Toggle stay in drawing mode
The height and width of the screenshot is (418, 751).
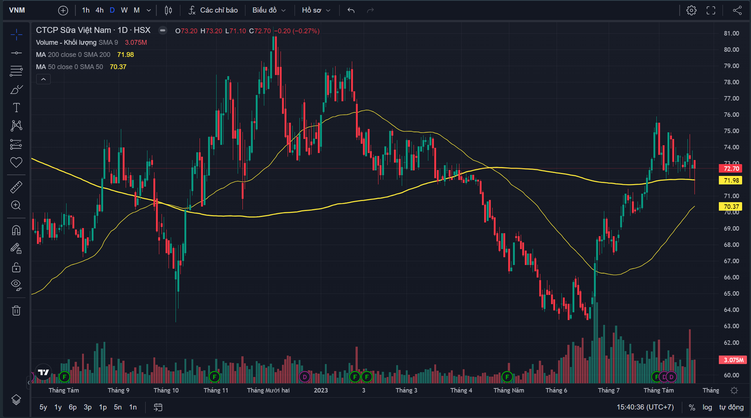(16, 248)
